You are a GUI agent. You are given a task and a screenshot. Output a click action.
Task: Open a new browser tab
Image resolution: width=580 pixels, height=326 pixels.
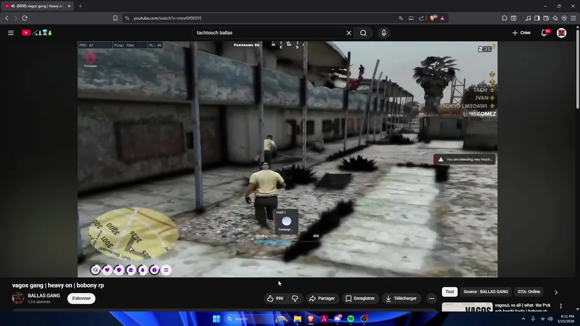(x=80, y=6)
